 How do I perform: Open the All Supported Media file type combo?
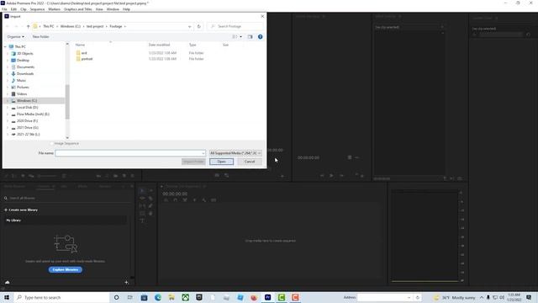235,153
